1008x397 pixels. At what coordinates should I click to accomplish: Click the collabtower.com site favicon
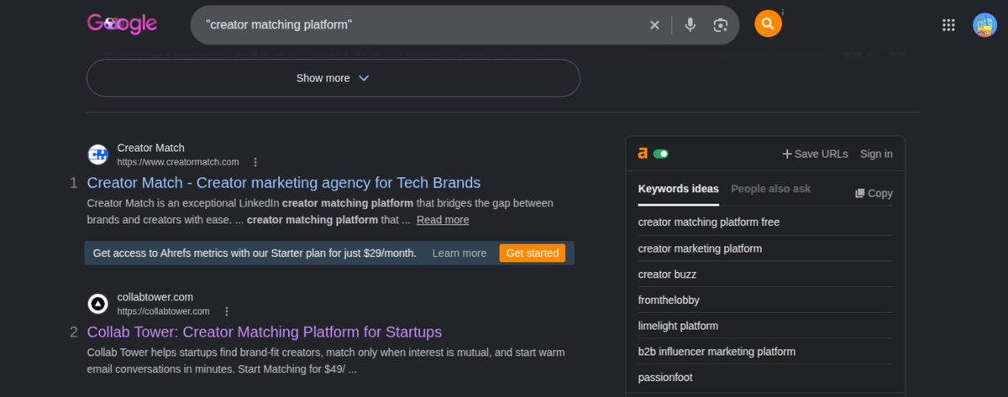point(98,303)
